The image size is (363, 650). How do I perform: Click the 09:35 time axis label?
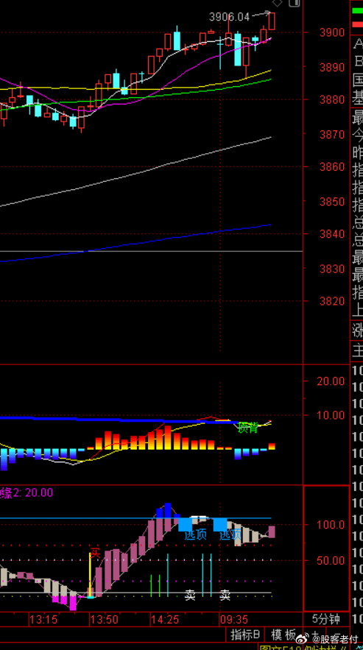tap(234, 619)
